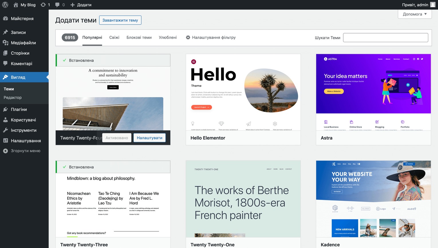438x248 pixels.
Task: Click Завантажити тему button
Action: (x=120, y=20)
